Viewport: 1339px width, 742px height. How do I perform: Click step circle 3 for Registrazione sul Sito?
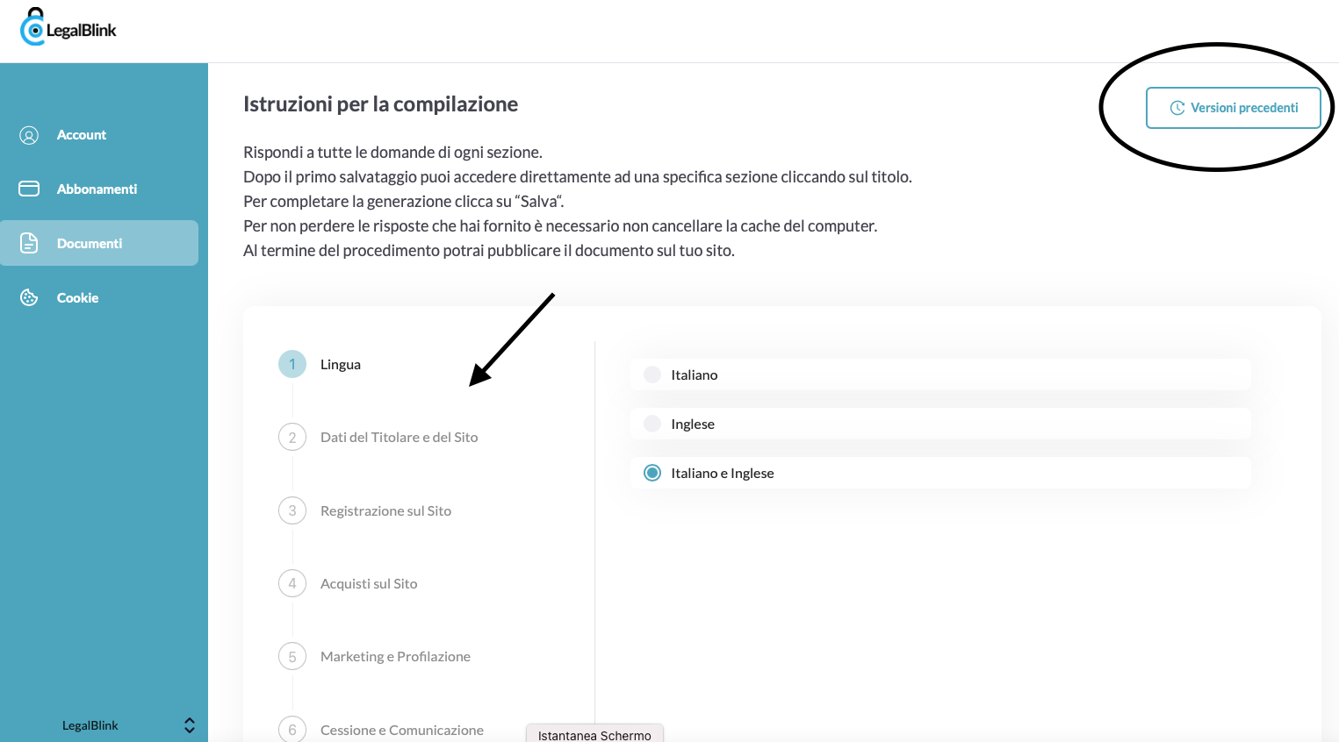tap(292, 510)
